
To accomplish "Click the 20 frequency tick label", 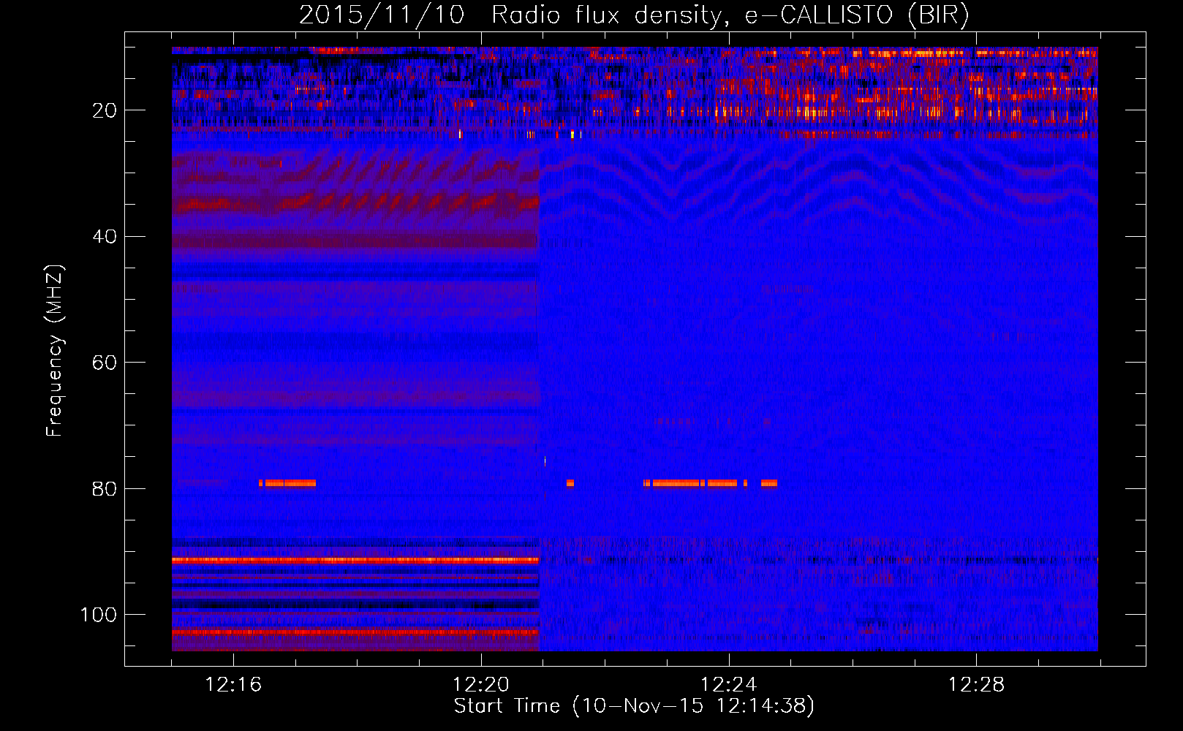I will (105, 110).
